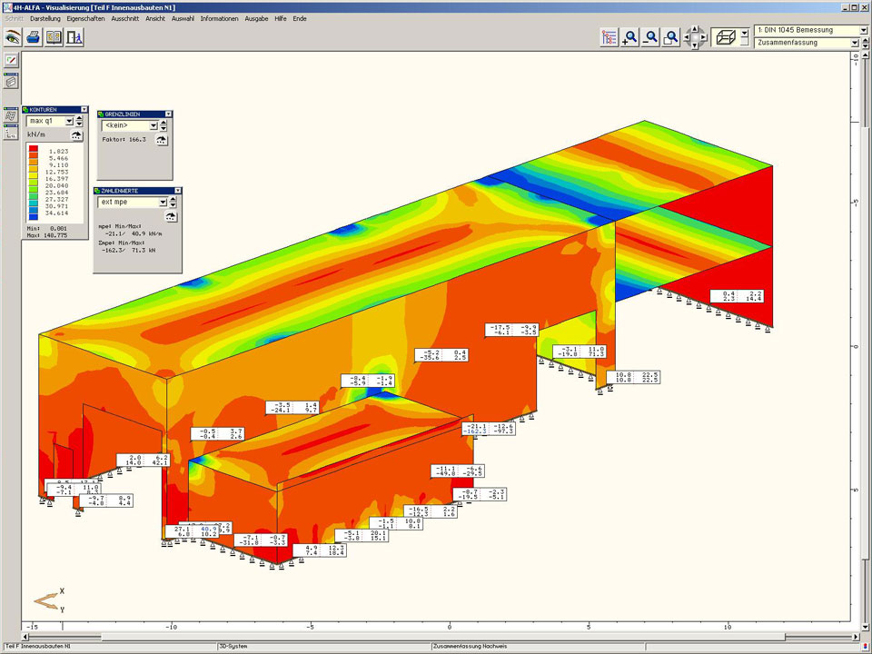Pan view up with navigation arrow
Image resolution: width=872 pixels, height=654 pixels.
[x=696, y=28]
